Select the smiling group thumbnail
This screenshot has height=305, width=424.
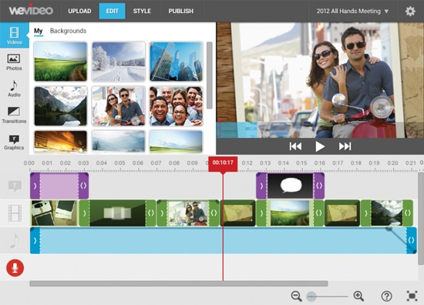(176, 106)
